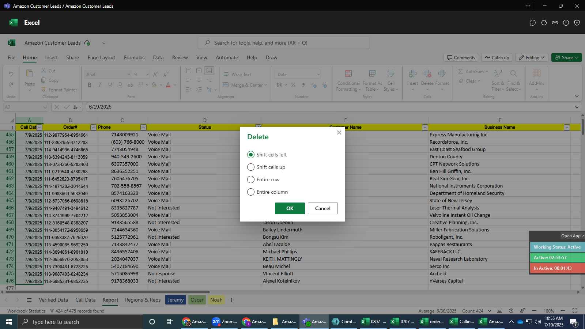The height and width of the screenshot is (329, 585).
Task: Switch to the Verified Data sheet
Action: click(53, 300)
